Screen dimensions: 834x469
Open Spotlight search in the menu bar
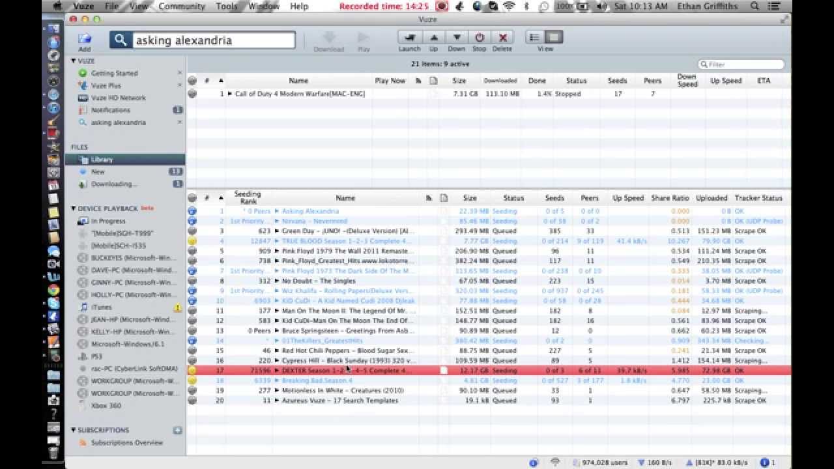[x=755, y=6]
